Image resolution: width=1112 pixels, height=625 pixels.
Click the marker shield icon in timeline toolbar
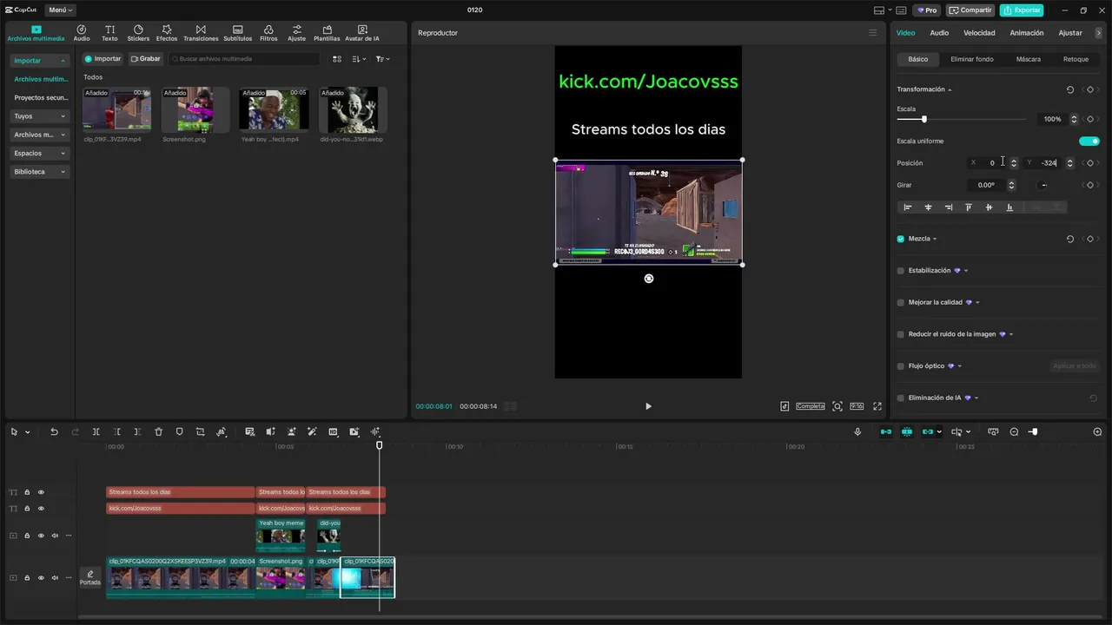[179, 431]
